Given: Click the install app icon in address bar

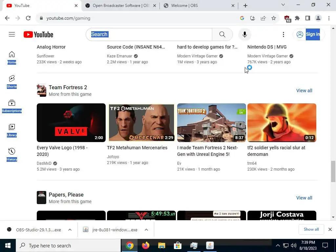Looking at the screenshot, I should (253, 18).
